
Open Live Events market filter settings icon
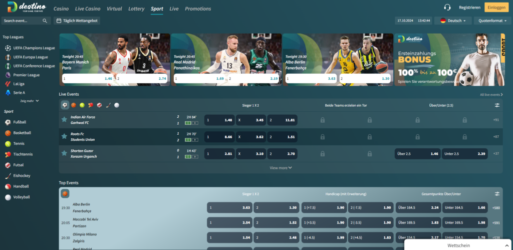point(497,105)
